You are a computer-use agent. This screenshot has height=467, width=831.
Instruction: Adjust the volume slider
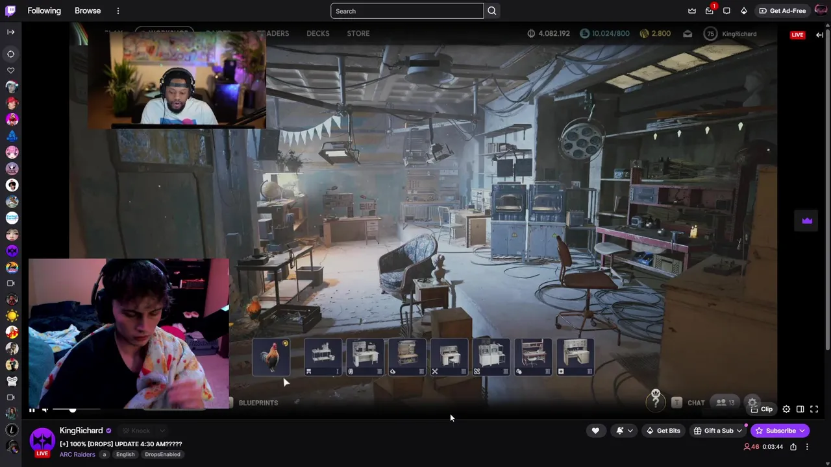[x=77, y=409]
